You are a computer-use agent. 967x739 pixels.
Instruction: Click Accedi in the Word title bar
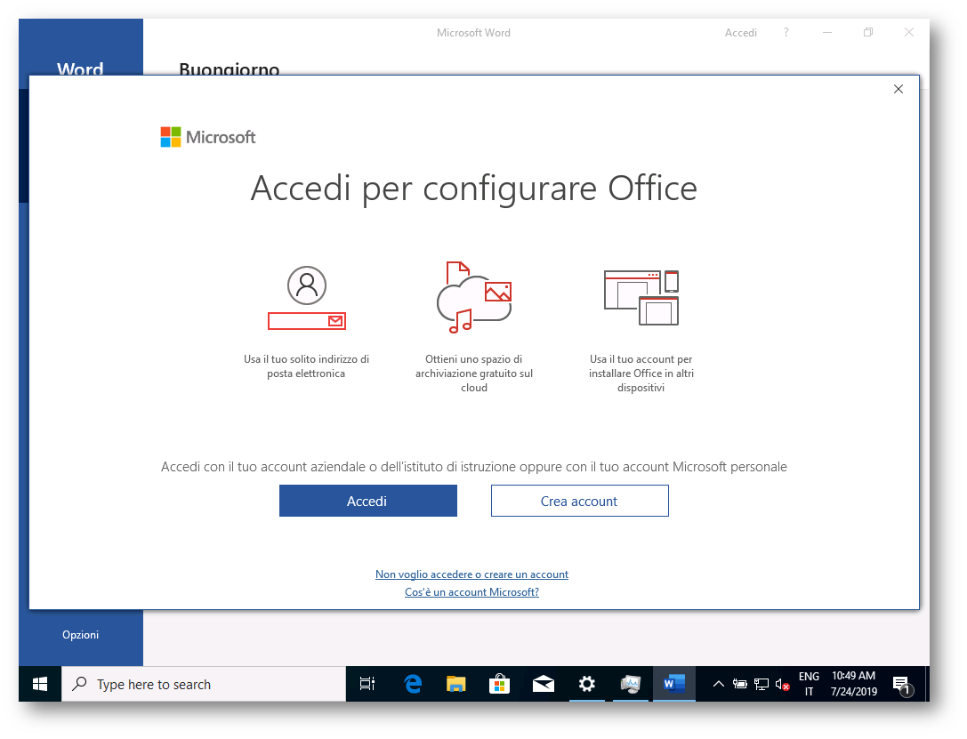pos(740,33)
